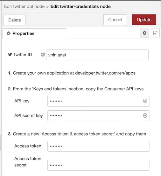Click the Edit twitter-credentials node title
The image size is (161, 176).
(x=80, y=6)
